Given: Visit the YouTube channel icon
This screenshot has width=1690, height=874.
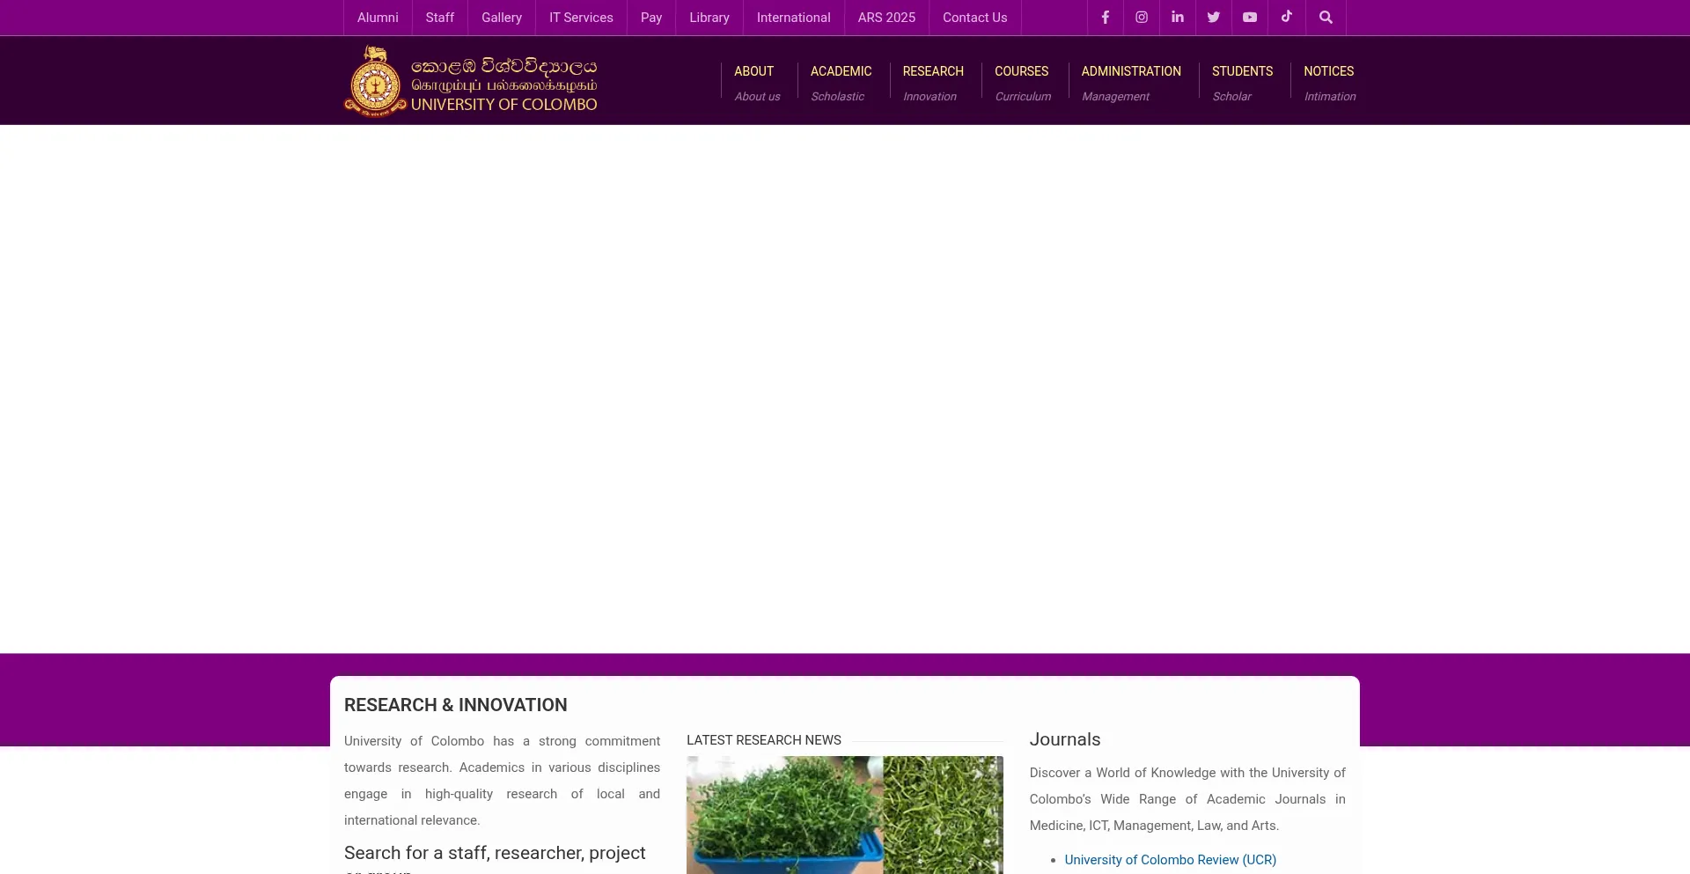Looking at the screenshot, I should pyautogui.click(x=1249, y=18).
